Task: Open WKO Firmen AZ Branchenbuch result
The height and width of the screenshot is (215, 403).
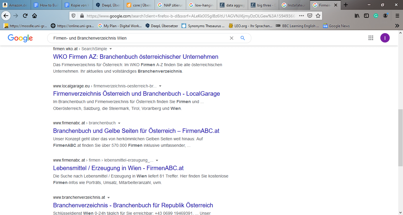Action: 136,57
